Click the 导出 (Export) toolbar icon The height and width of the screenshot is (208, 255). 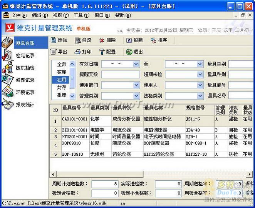pos(53,52)
